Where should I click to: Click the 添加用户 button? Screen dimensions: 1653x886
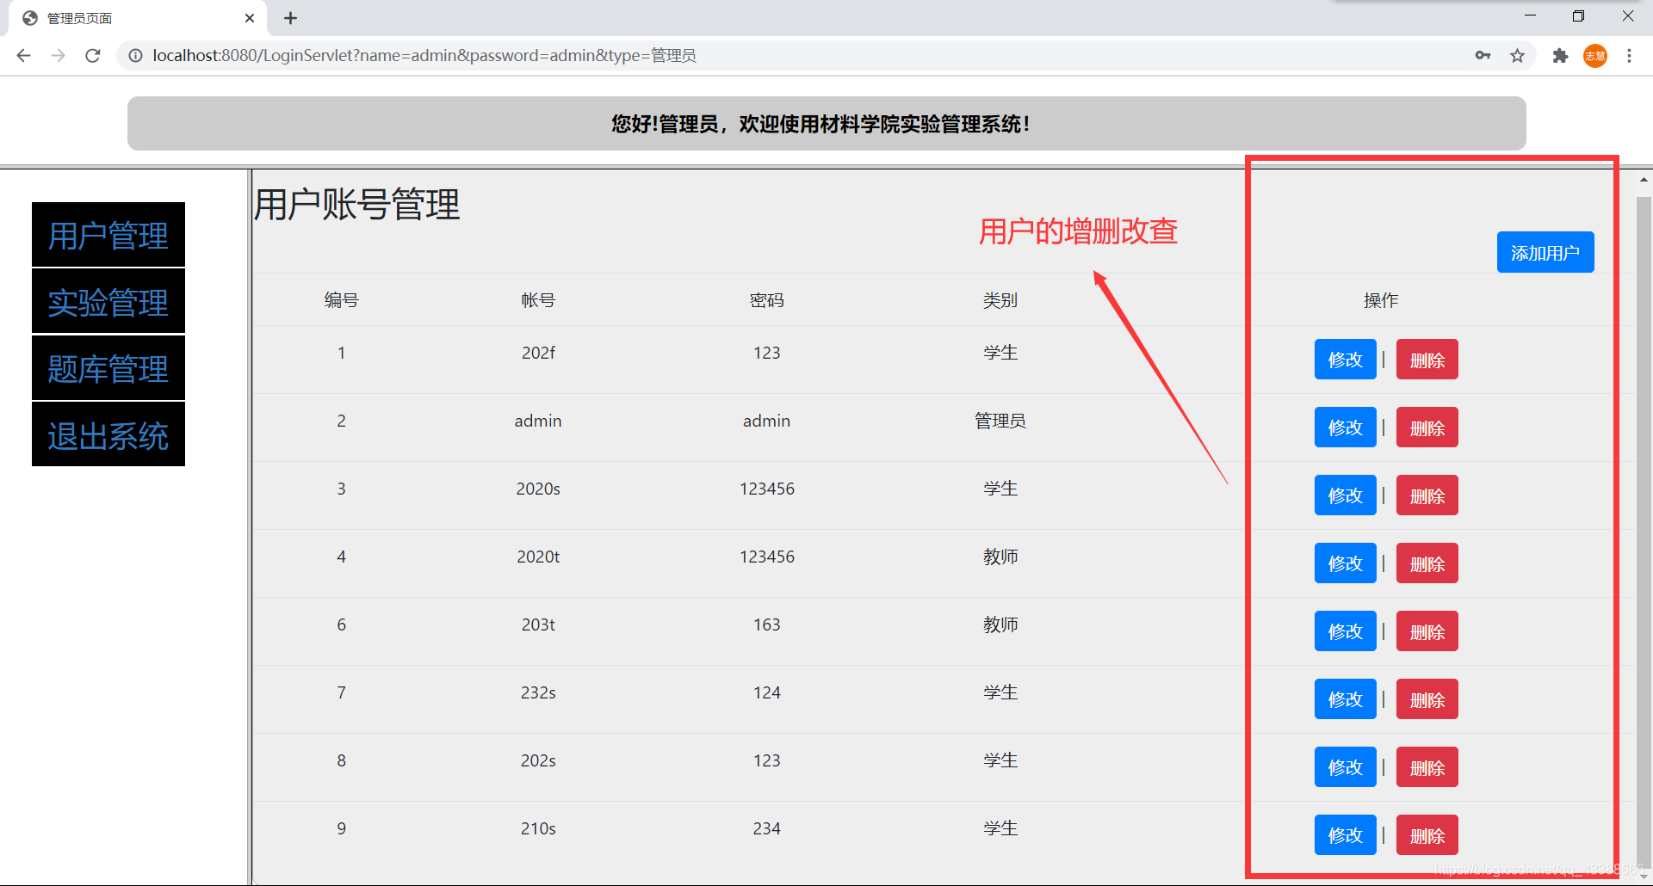pyautogui.click(x=1545, y=252)
